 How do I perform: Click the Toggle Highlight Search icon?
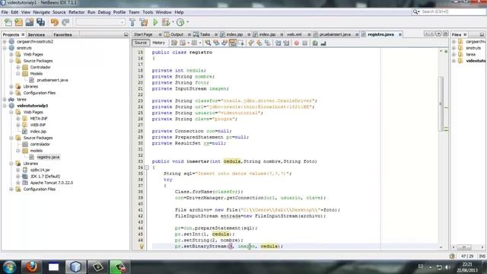[233, 43]
